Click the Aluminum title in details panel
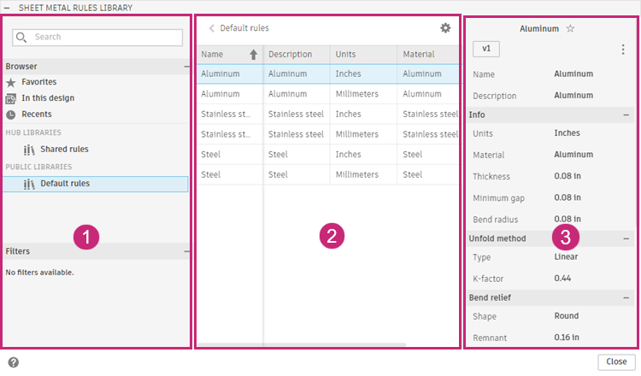This screenshot has width=641, height=376. pos(539,28)
